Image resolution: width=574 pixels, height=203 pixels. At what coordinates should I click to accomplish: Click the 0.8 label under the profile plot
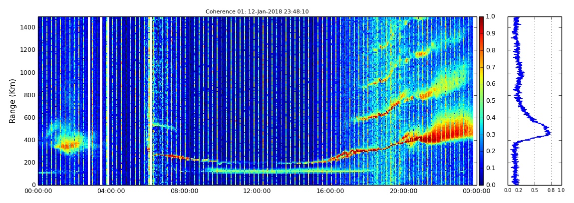(552, 191)
